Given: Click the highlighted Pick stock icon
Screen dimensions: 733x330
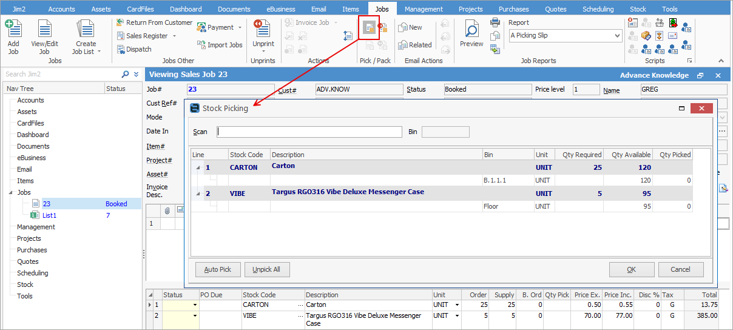Looking at the screenshot, I should (368, 28).
